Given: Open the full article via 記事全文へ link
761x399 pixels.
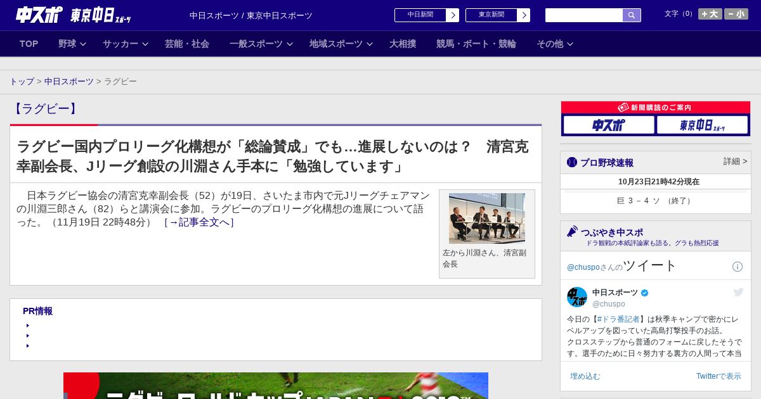Looking at the screenshot, I should (x=199, y=222).
